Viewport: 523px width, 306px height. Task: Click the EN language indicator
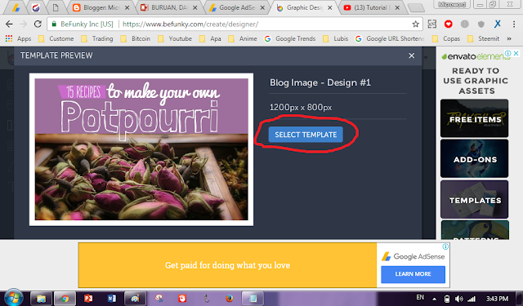pos(420,297)
